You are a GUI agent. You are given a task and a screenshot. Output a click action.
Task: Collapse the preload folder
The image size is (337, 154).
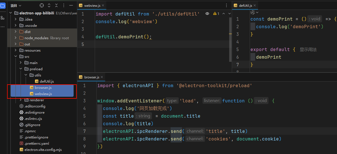click(x=21, y=69)
